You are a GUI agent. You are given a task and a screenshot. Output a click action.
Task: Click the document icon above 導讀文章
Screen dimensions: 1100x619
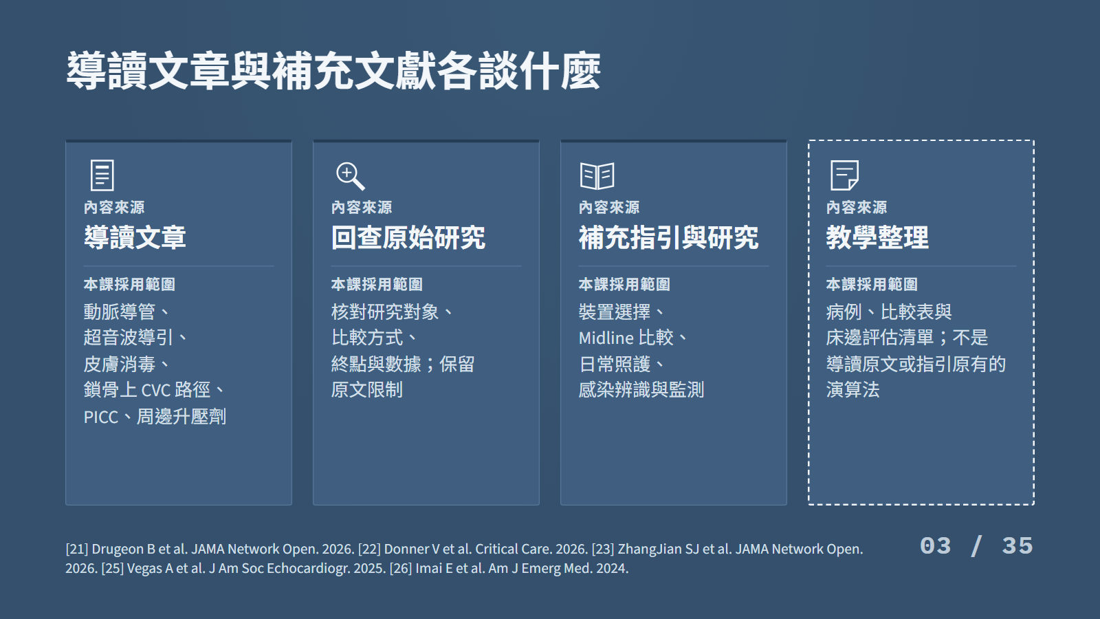[x=102, y=175]
